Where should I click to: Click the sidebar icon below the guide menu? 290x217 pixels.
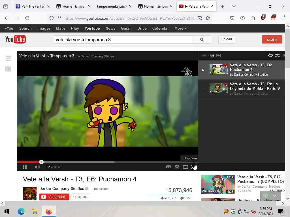[8, 69]
